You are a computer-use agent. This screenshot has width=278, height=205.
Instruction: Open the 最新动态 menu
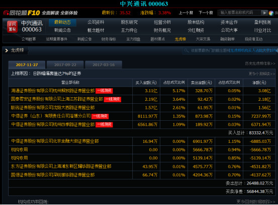click(62, 23)
